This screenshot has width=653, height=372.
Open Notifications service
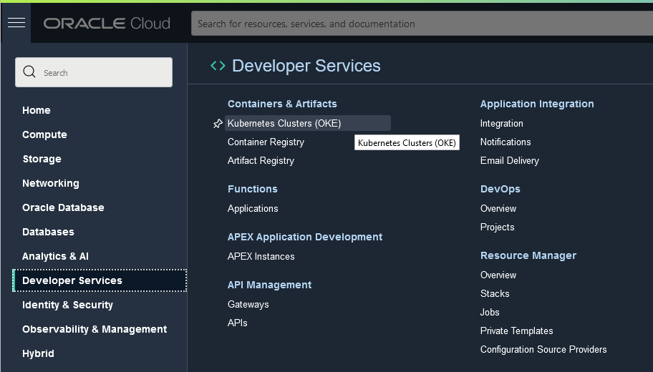[x=506, y=142]
